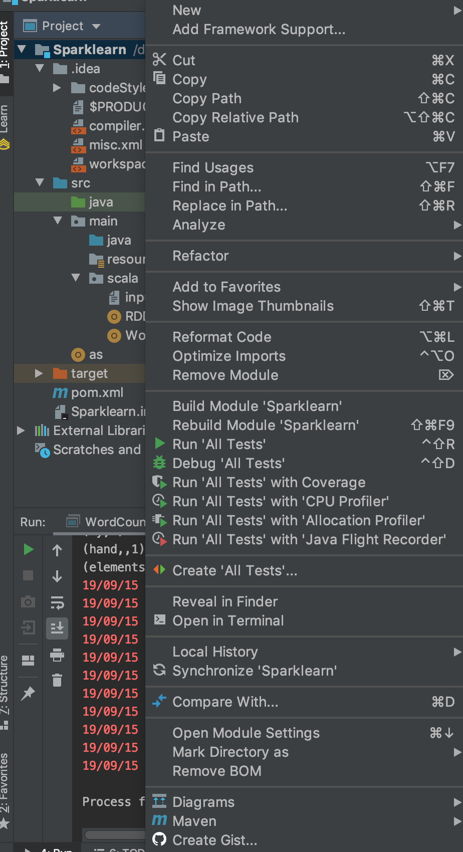Click the camera Dump Threads icon

[28, 601]
